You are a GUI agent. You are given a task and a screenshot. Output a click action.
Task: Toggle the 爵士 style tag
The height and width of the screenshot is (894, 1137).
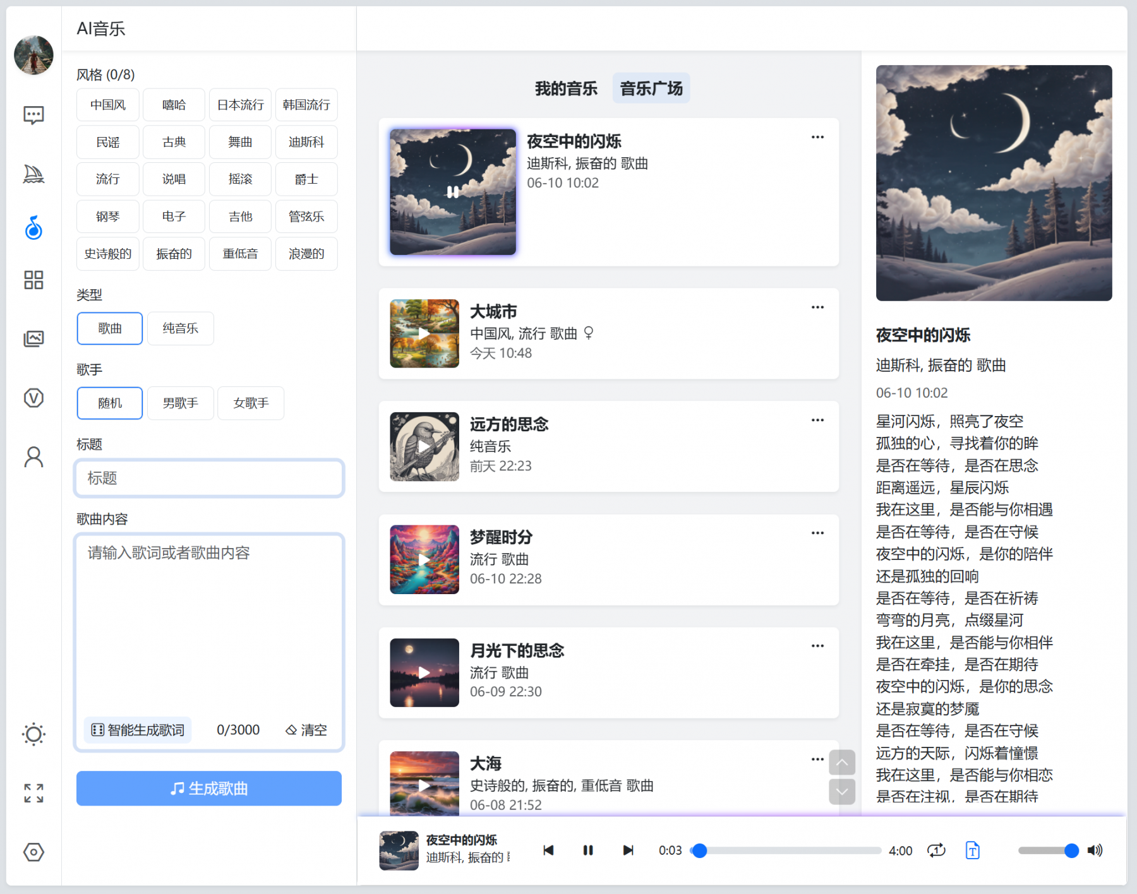(x=306, y=179)
